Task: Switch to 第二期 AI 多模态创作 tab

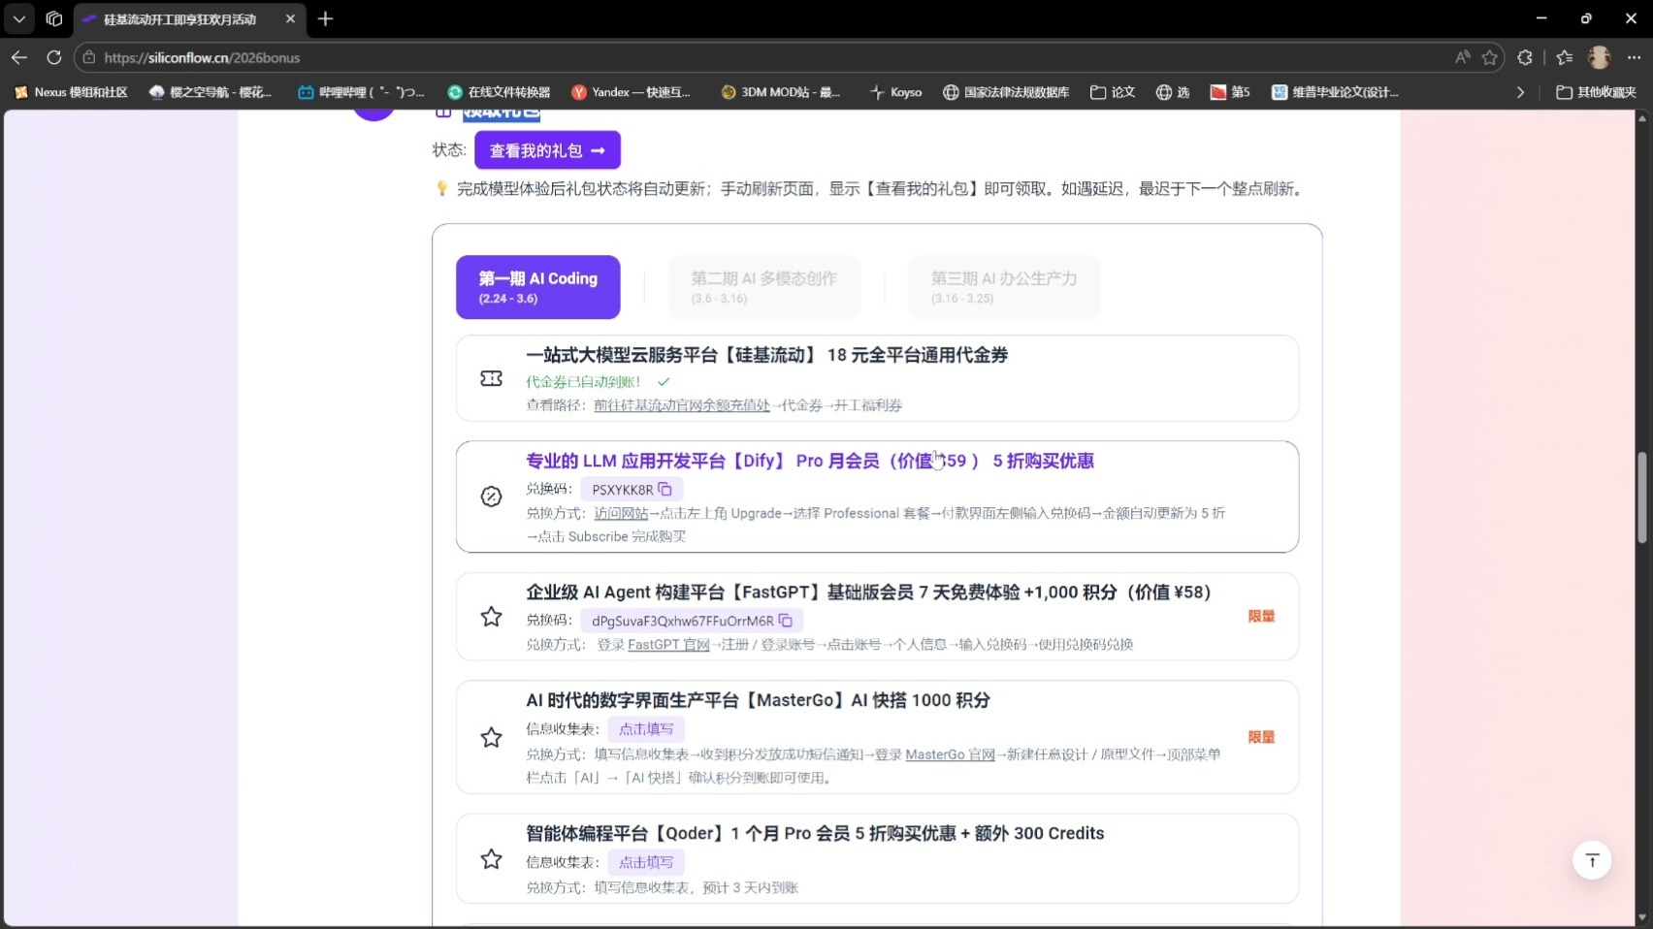Action: tap(764, 287)
